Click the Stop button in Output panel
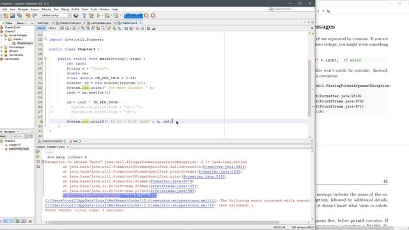The image size is (409, 230). coord(38,162)
